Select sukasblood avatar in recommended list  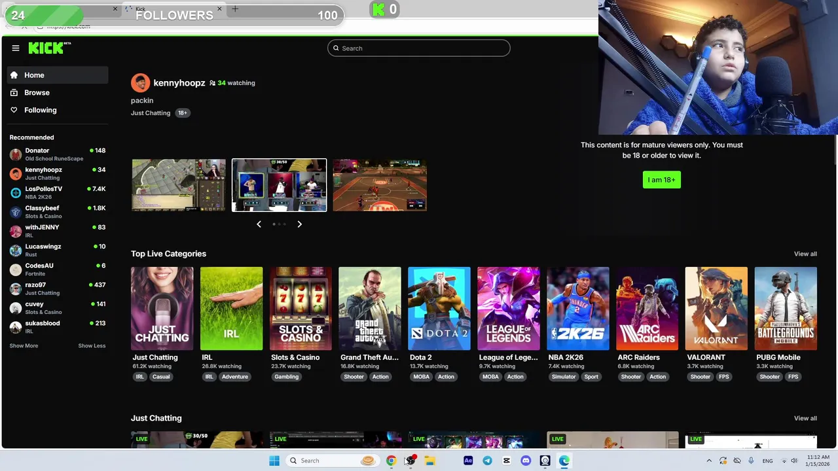click(x=16, y=327)
